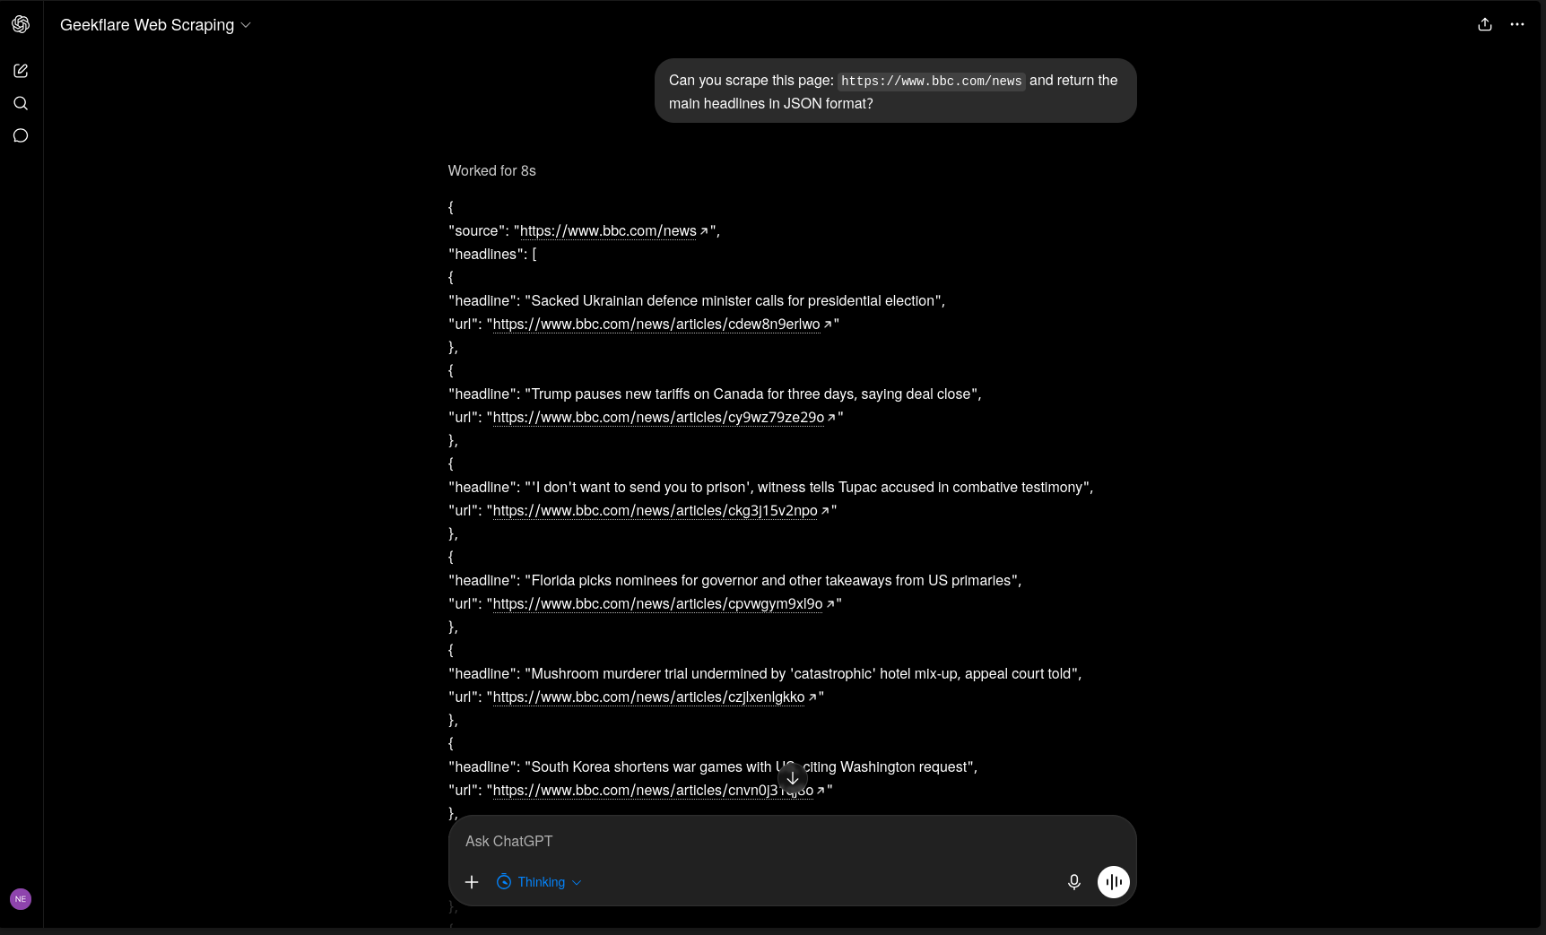
Task: Click the '"headlines": [' JSON key line
Action: (492, 254)
